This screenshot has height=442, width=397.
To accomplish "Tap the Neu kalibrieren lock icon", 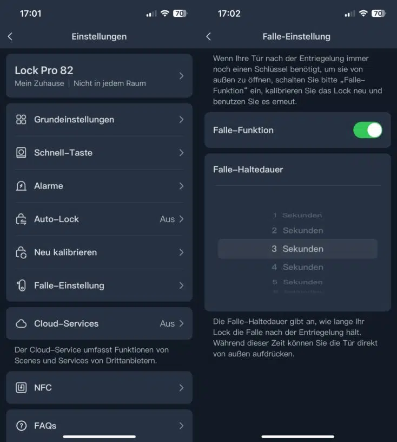I will [21, 252].
